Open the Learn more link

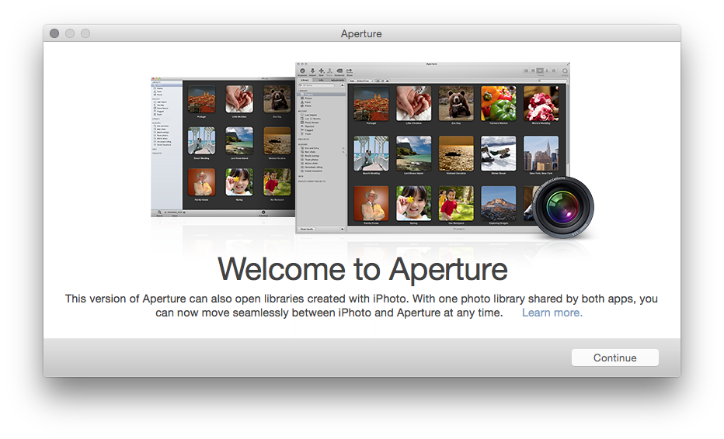pos(552,313)
